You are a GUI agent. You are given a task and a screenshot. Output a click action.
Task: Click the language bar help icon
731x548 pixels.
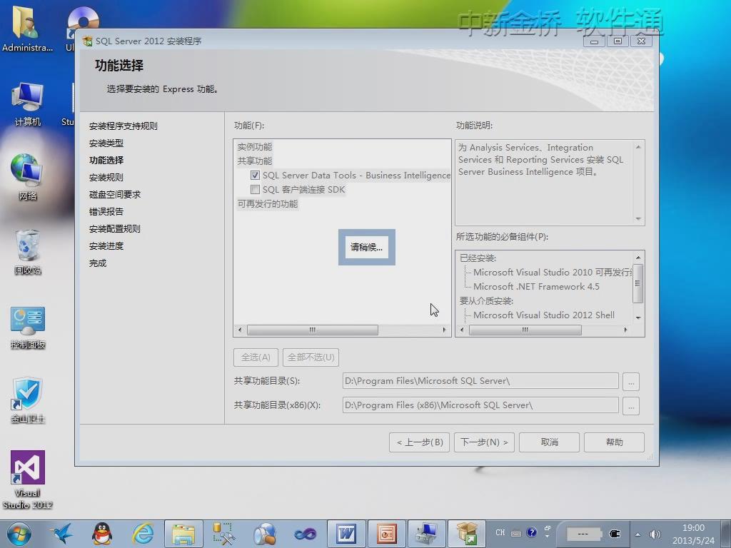pyautogui.click(x=531, y=532)
